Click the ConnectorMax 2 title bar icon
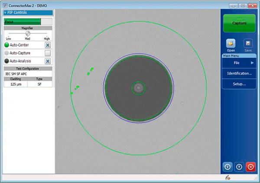The image size is (260, 183). tap(5, 5)
